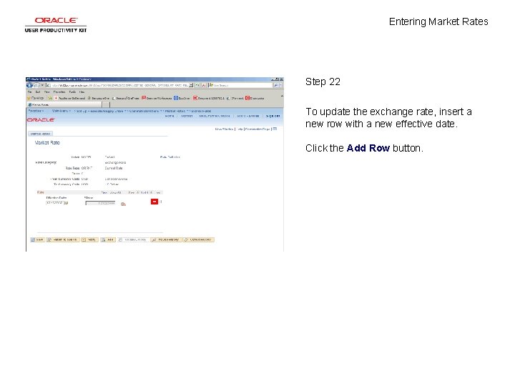
Task: Open the browser Favorites menu
Action: [x=59, y=92]
